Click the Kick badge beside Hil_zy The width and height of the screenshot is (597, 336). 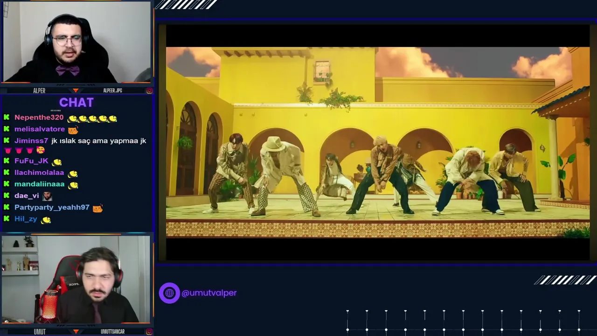click(x=7, y=219)
